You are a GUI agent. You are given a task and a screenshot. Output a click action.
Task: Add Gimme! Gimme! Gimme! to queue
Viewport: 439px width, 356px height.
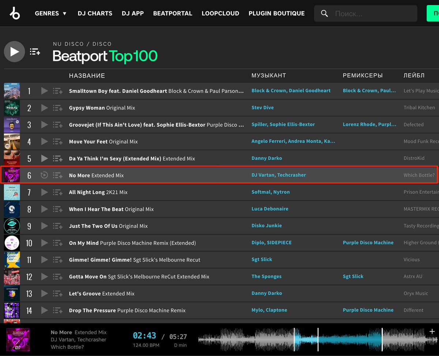tap(57, 260)
